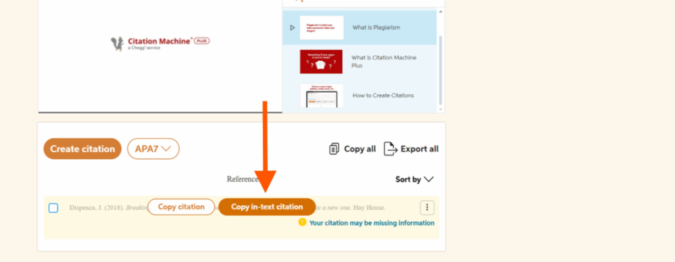Image resolution: width=675 pixels, height=262 pixels.
Task: Select the What is Plagiarism playlist item
Action: click(359, 28)
